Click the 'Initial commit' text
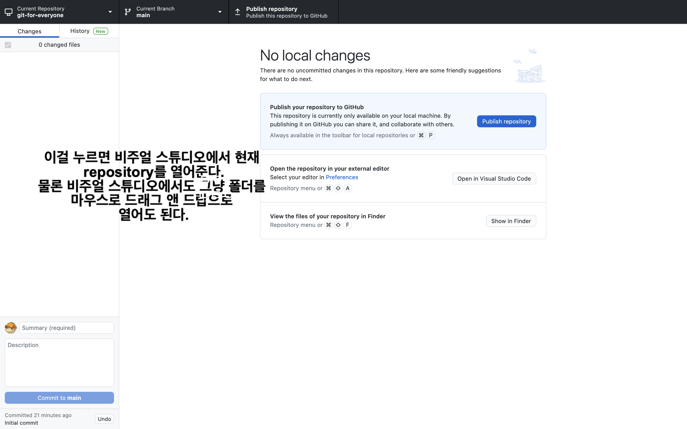The height and width of the screenshot is (429, 687). (22, 423)
